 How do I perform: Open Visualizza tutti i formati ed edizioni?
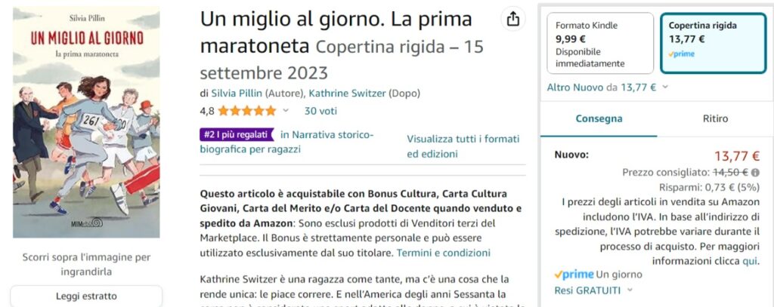(463, 146)
